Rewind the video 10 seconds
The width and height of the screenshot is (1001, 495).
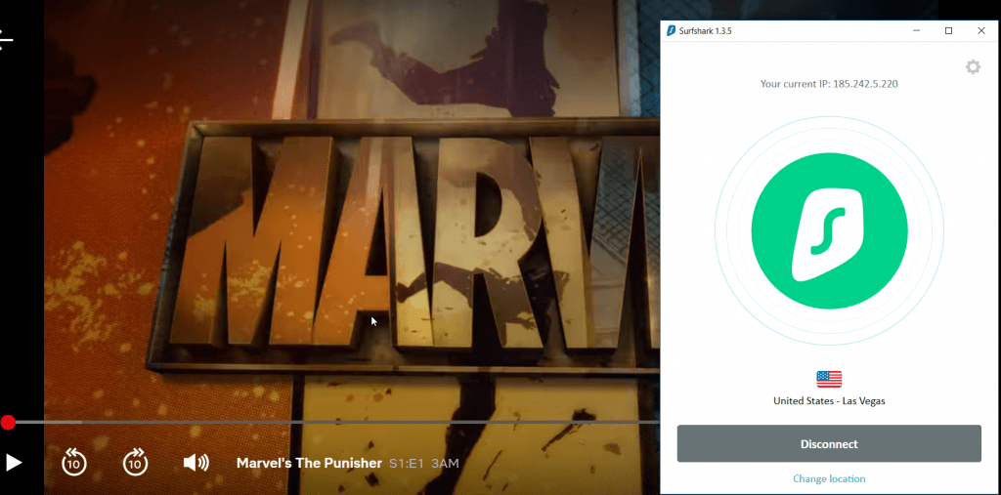pyautogui.click(x=74, y=462)
